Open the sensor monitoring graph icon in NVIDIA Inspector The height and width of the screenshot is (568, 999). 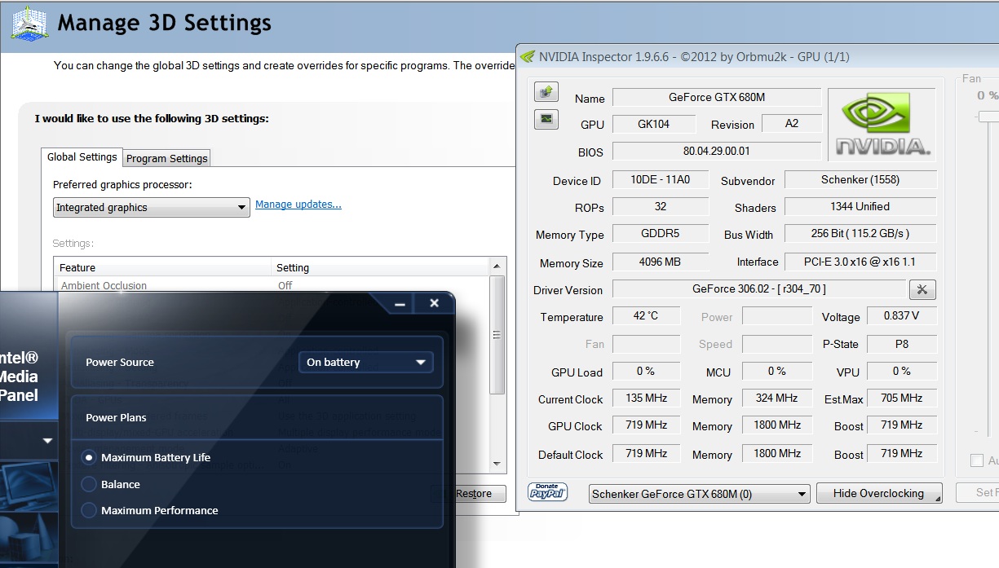coord(546,119)
